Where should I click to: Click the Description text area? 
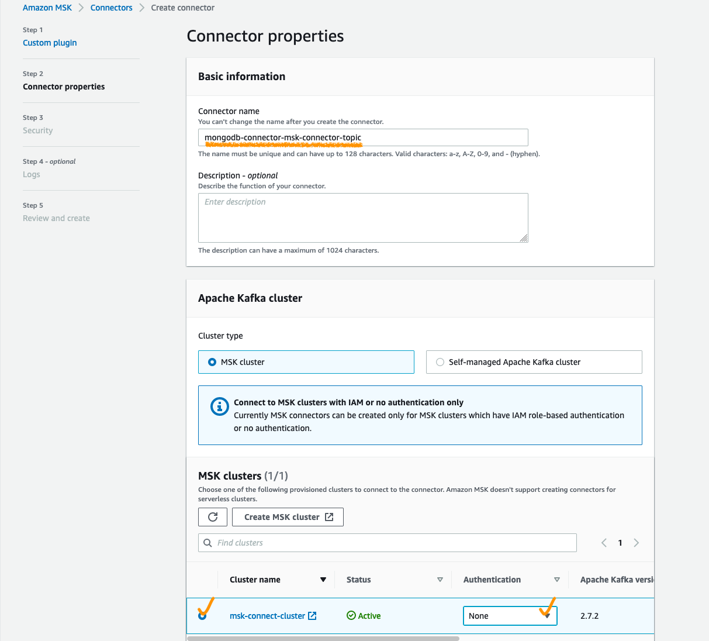(363, 218)
